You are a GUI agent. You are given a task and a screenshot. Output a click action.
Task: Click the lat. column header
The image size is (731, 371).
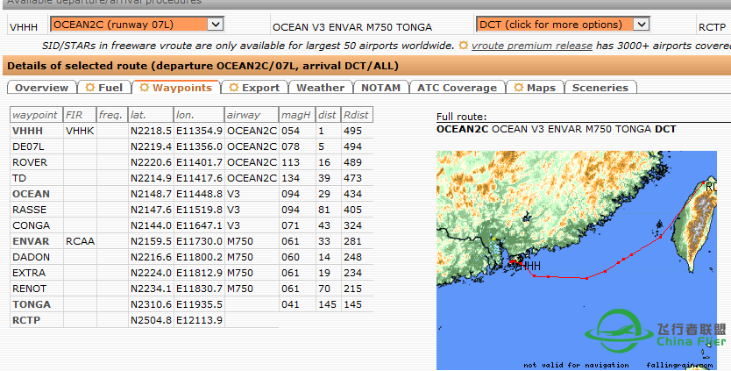151,115
